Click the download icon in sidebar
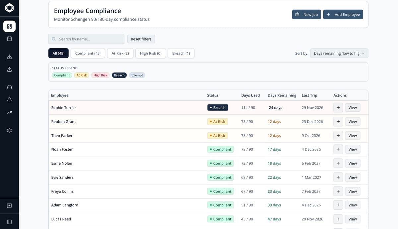398x229 pixels. coord(9,57)
